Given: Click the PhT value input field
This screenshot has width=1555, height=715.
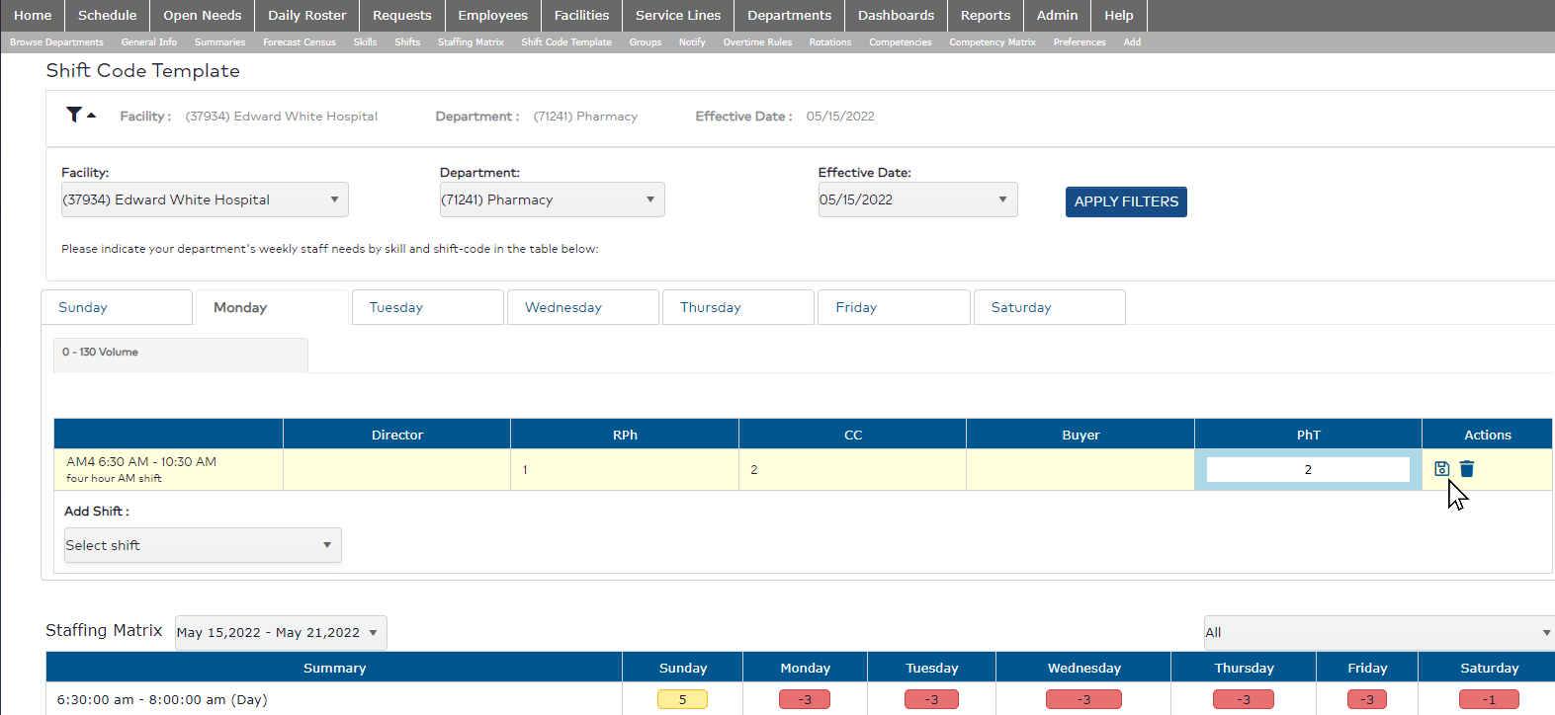Looking at the screenshot, I should (1307, 470).
